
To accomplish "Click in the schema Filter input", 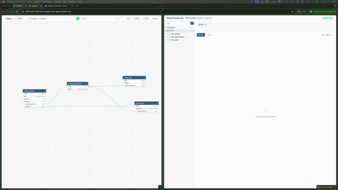I will (177, 23).
